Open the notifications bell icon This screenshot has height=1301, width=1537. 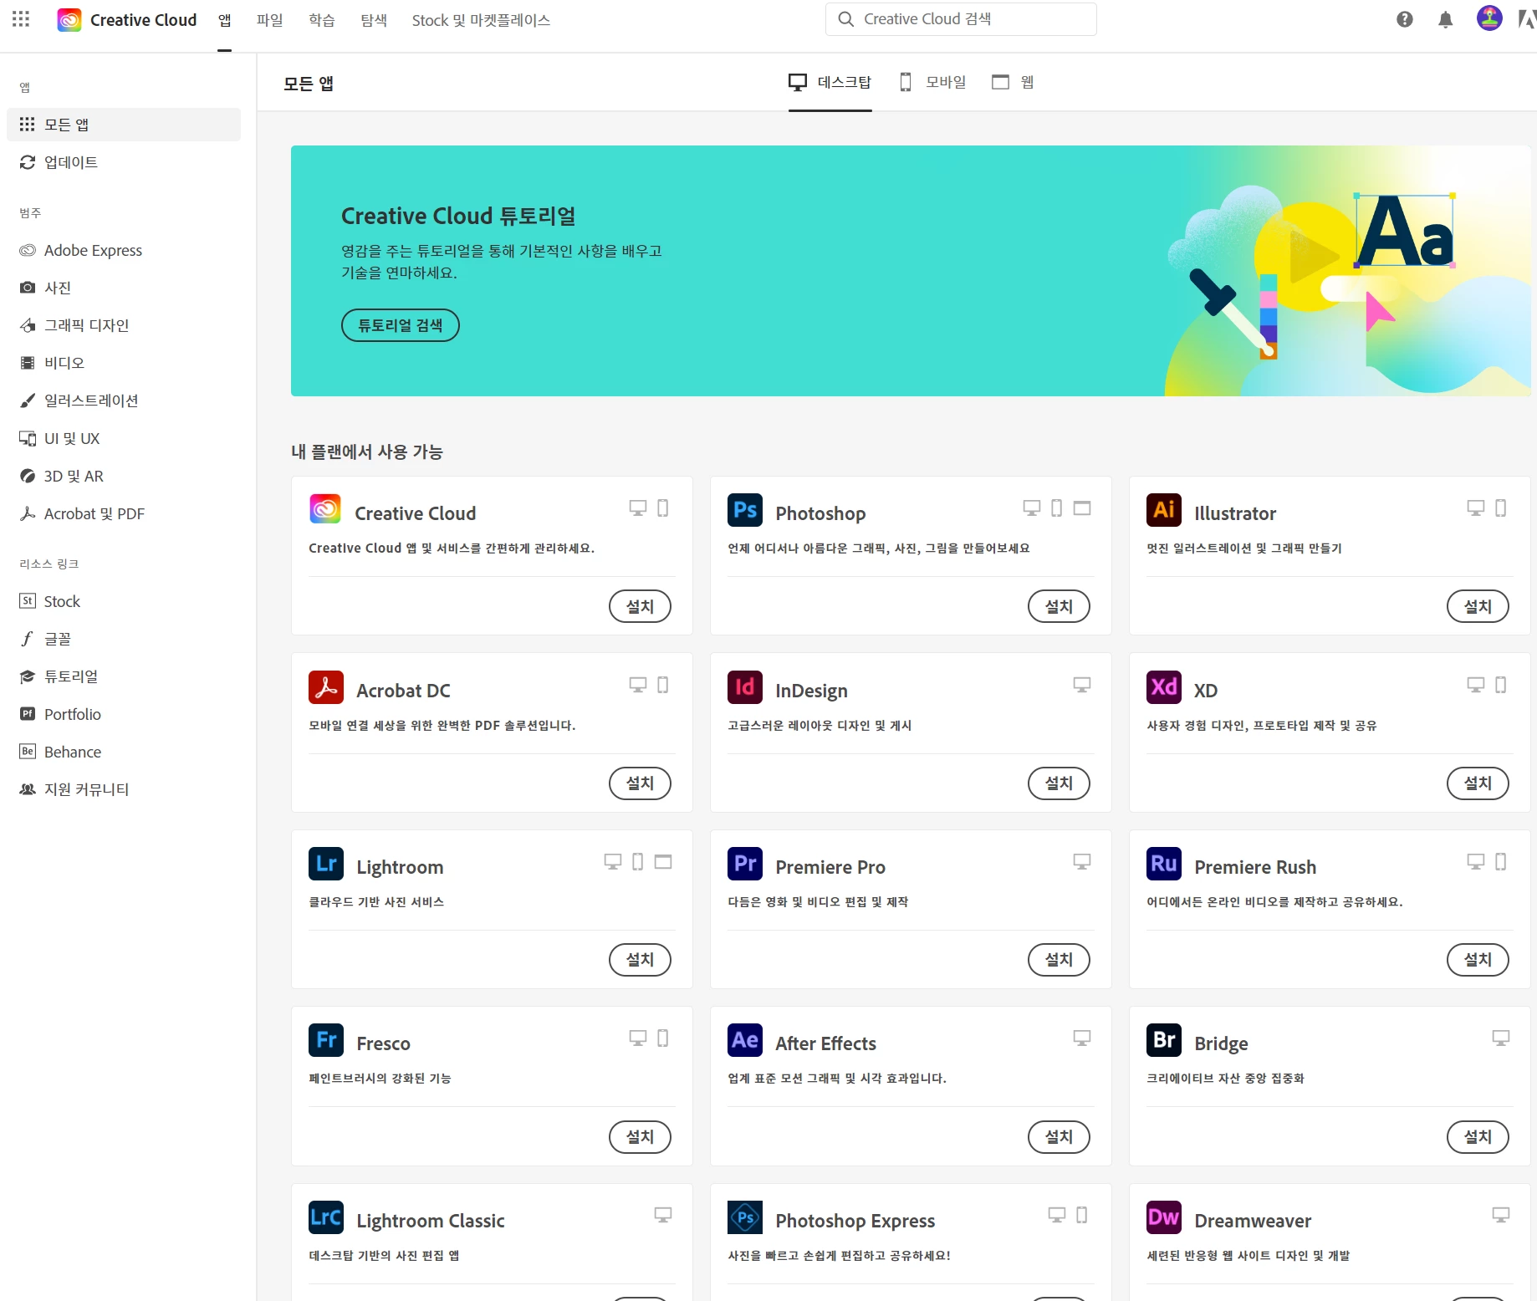[1445, 19]
